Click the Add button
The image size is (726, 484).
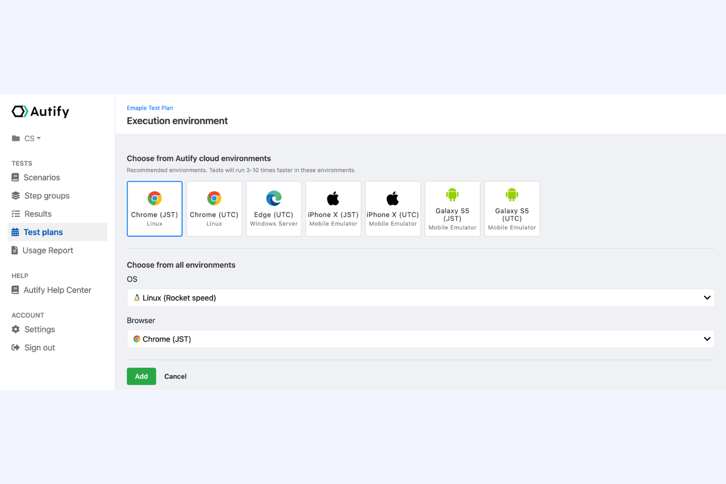point(141,376)
